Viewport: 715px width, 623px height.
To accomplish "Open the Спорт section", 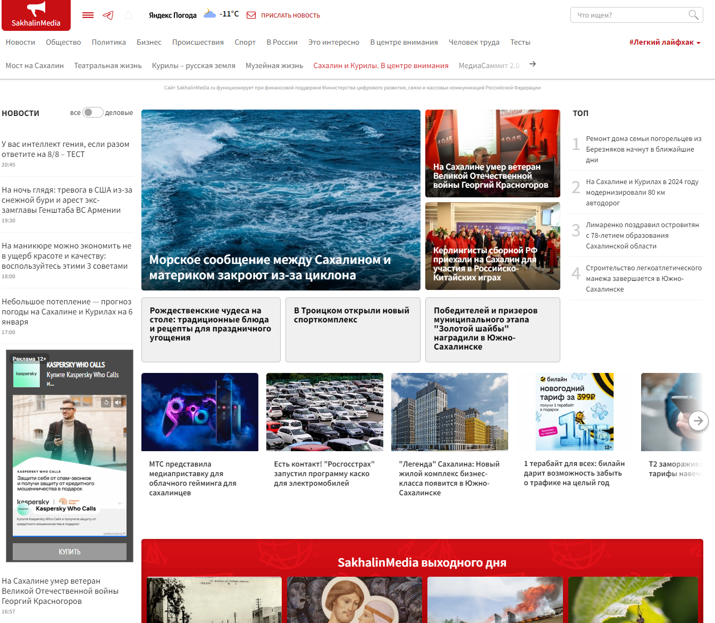I will [x=245, y=43].
